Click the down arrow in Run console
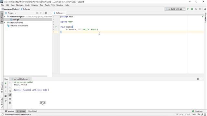 point(10,87)
